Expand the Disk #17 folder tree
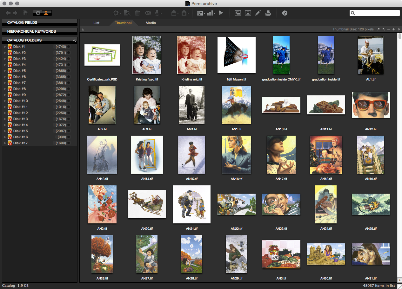Viewport: 402px width, 289px height. coord(5,143)
